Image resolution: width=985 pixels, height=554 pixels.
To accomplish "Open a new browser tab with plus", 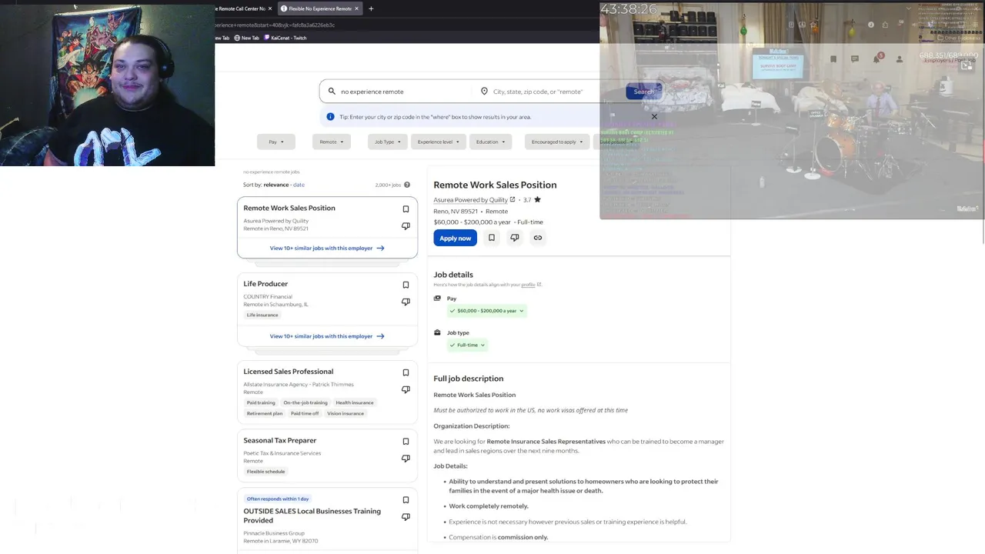I will [x=371, y=8].
